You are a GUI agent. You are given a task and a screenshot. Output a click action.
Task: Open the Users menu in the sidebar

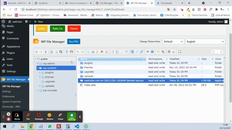[10, 59]
